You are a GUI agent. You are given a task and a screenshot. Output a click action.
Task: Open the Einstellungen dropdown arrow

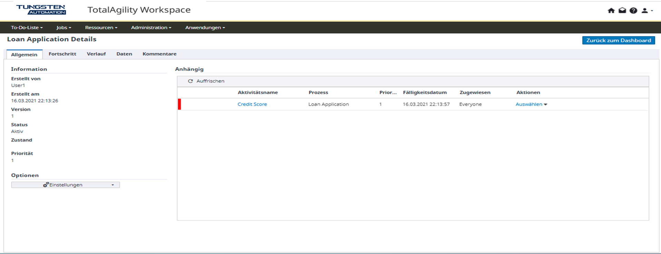[x=112, y=185]
